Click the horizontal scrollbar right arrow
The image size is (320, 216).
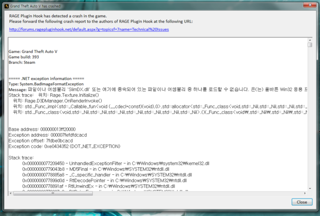(x=305, y=193)
